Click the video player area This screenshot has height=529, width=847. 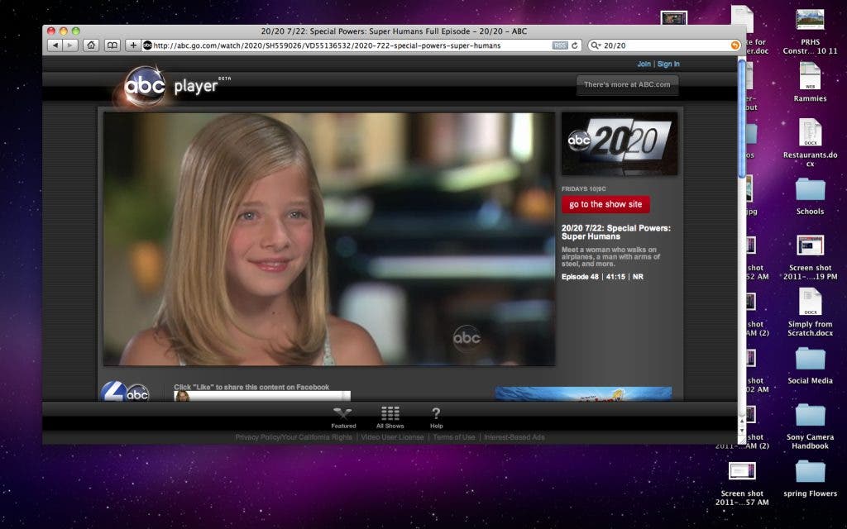329,239
